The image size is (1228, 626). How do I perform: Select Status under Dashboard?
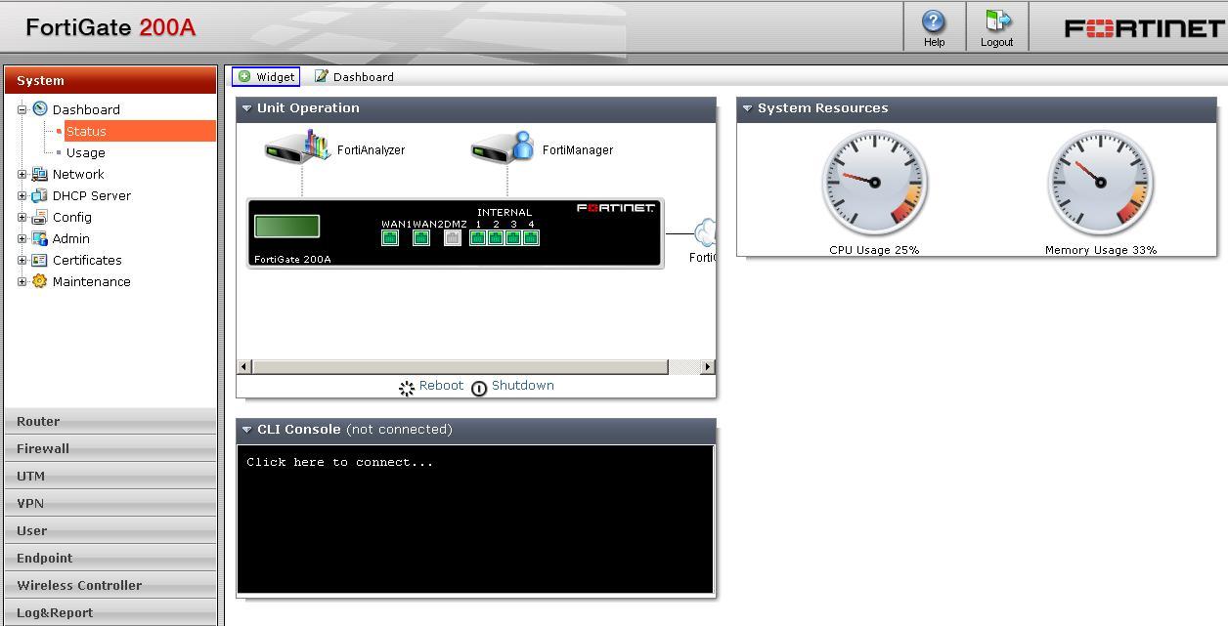coord(86,131)
